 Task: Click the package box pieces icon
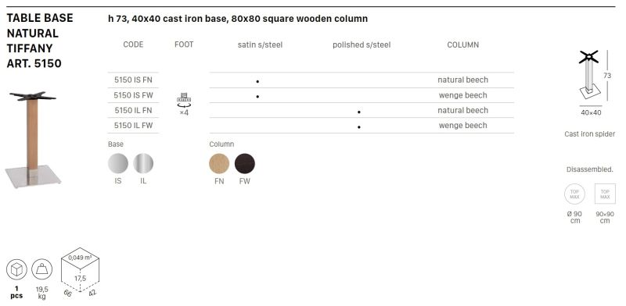coord(16,270)
